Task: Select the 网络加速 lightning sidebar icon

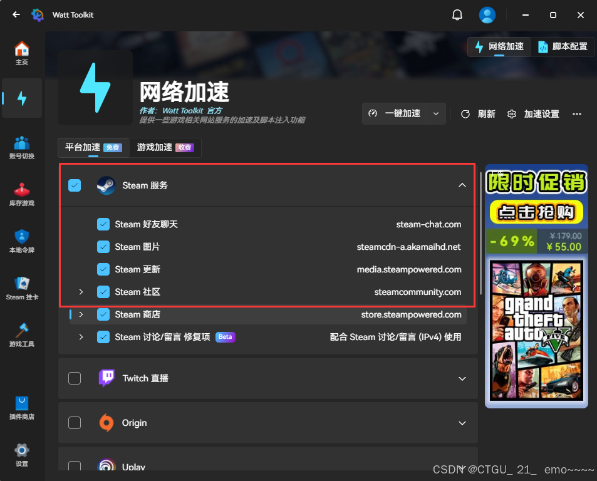Action: pos(22,98)
